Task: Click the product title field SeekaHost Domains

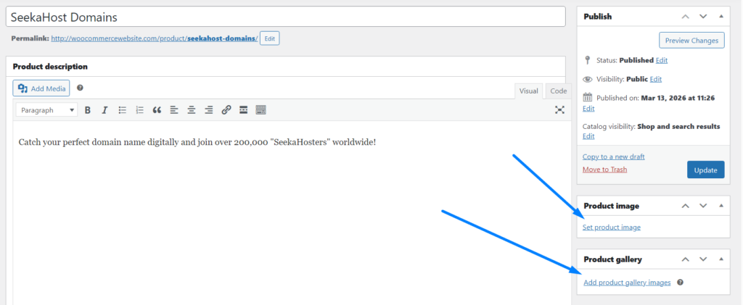Action: pyautogui.click(x=286, y=17)
